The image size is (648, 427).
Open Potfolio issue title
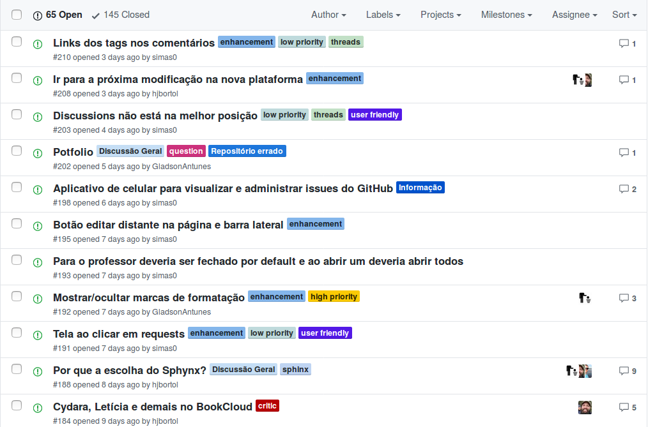pyautogui.click(x=73, y=153)
